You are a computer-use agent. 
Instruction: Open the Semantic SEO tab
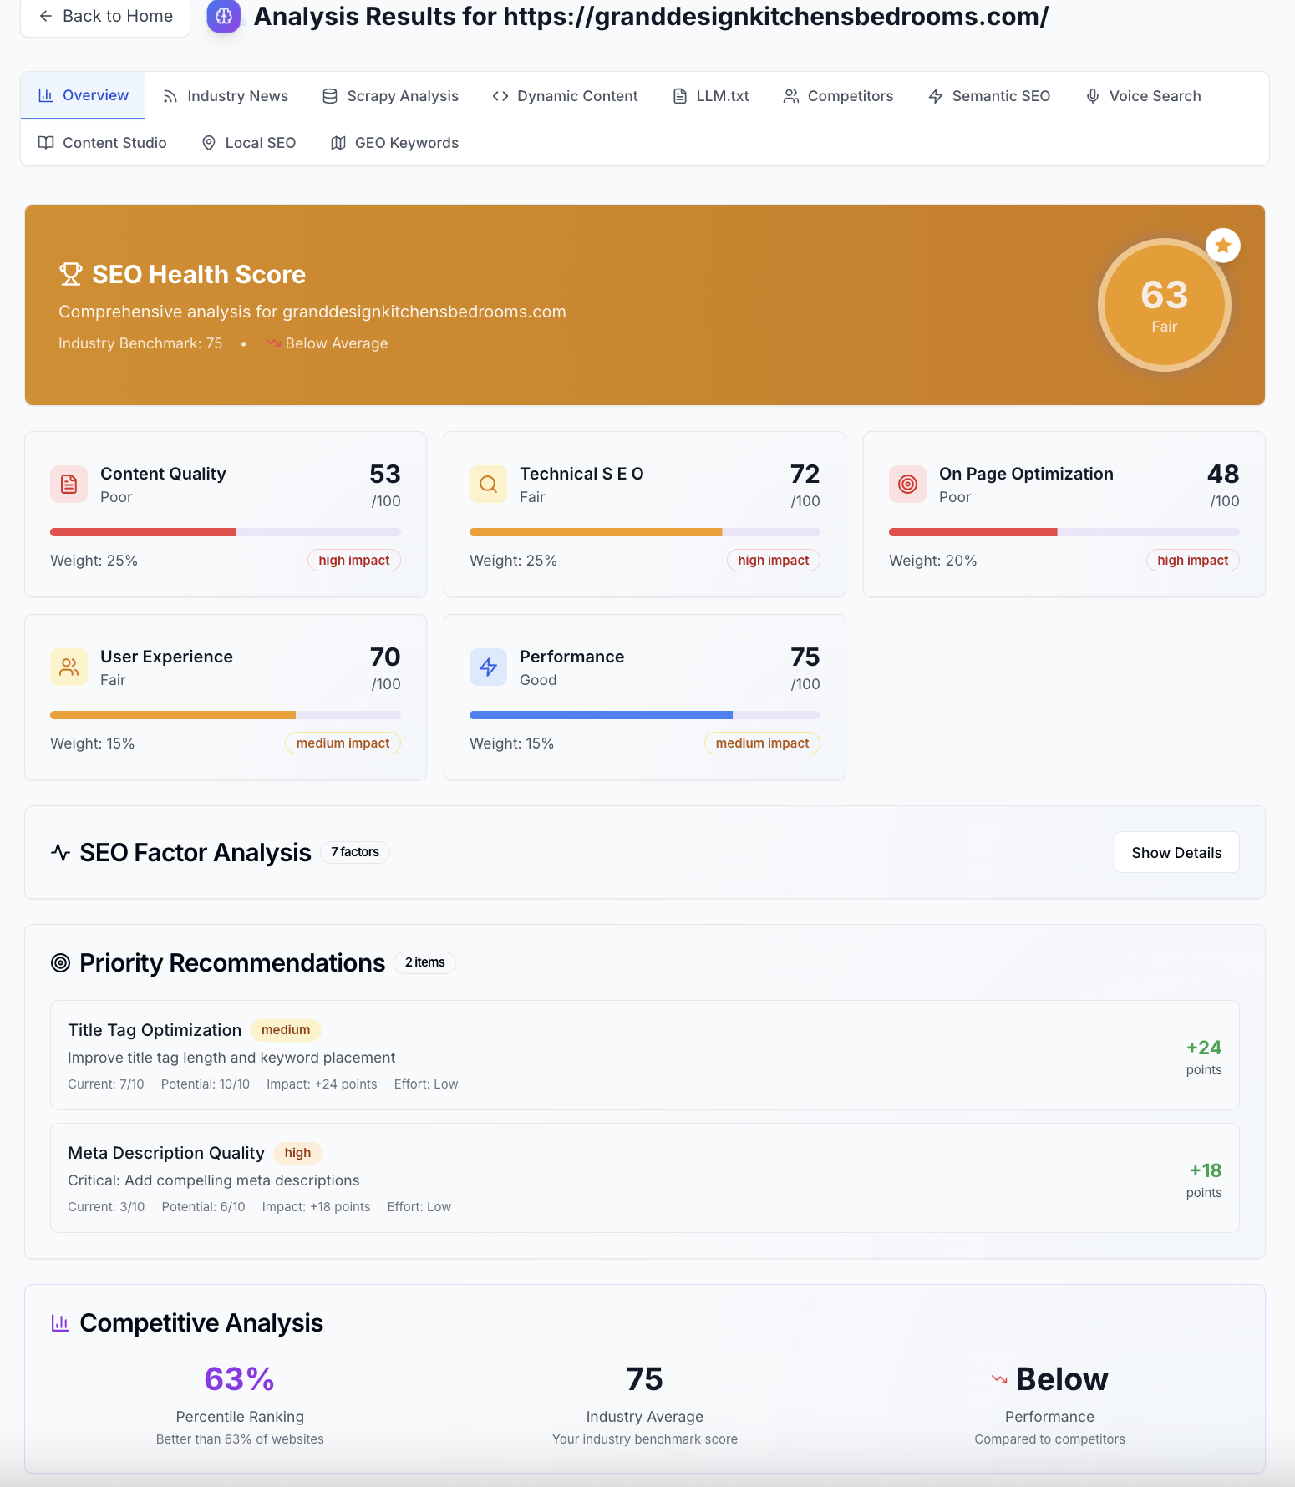pyautogui.click(x=989, y=96)
